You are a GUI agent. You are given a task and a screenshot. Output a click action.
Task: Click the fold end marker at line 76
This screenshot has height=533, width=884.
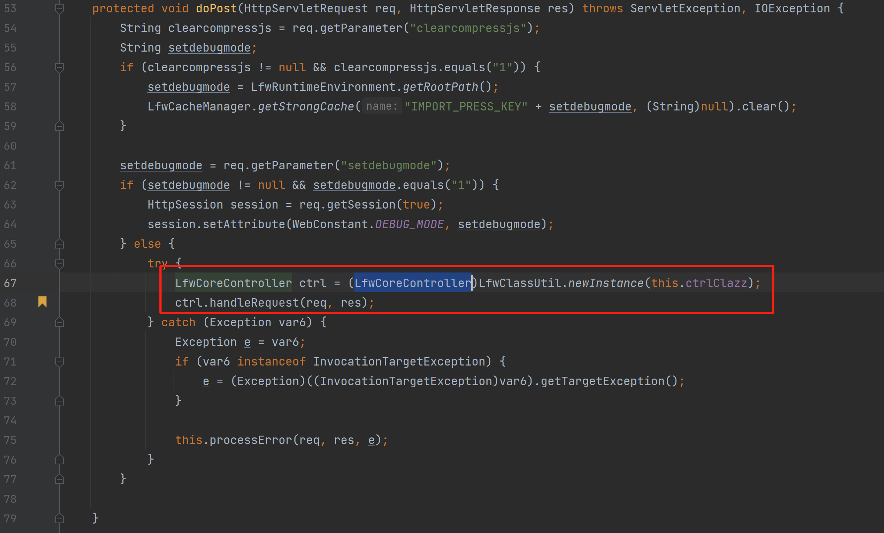[x=60, y=460]
